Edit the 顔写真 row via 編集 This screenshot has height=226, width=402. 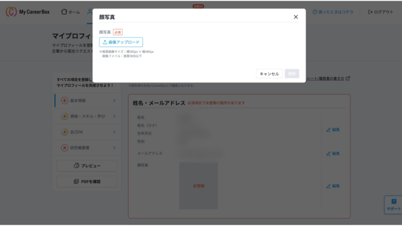click(333, 186)
